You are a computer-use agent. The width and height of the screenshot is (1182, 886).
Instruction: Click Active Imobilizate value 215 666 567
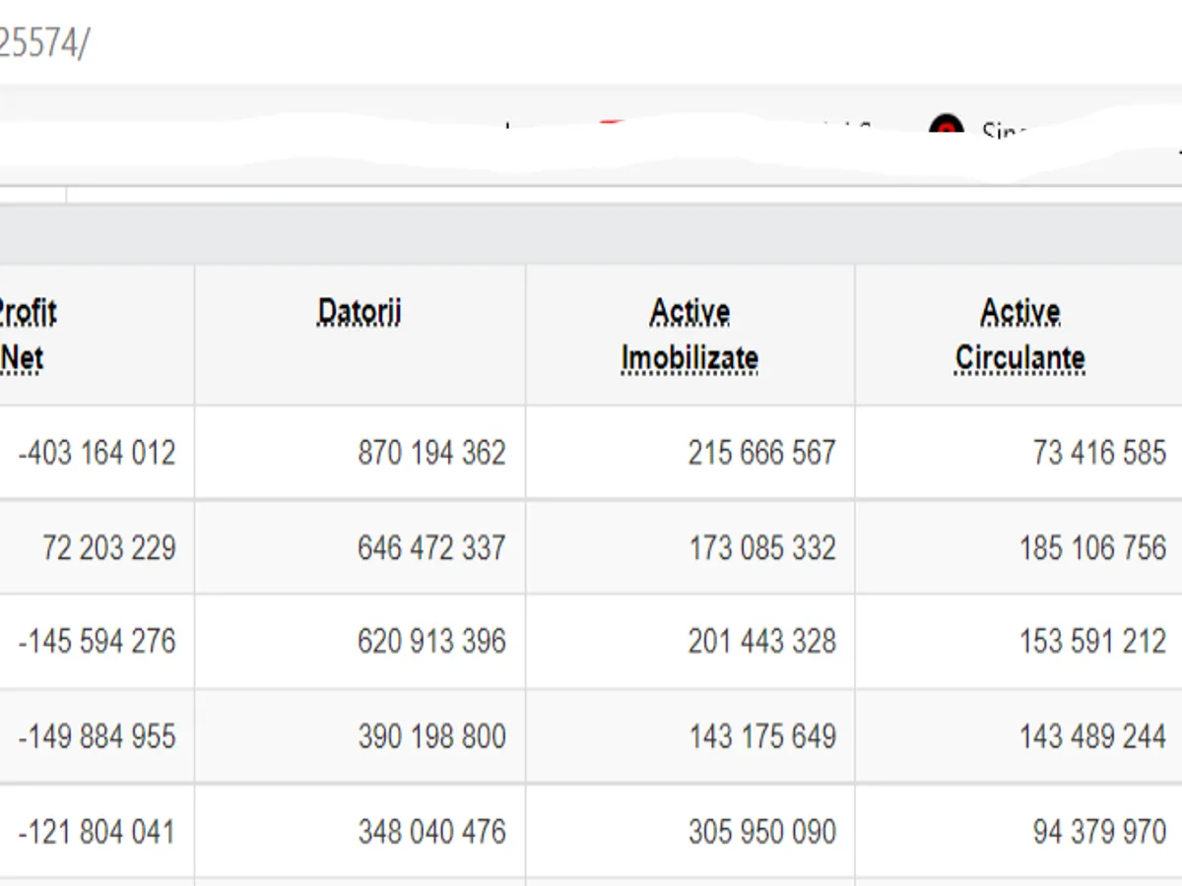(x=761, y=453)
